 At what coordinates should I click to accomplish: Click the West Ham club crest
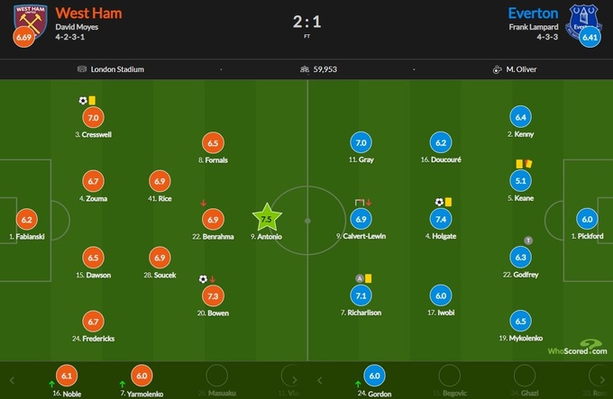(x=25, y=20)
